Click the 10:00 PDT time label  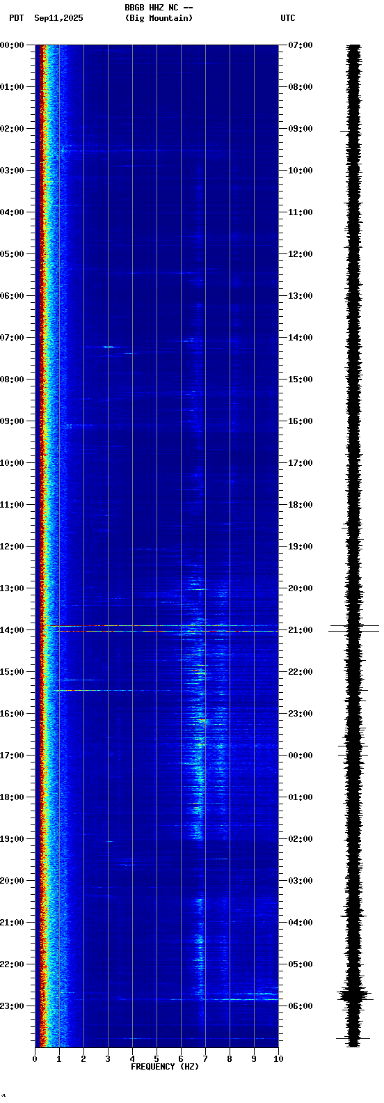pyautogui.click(x=13, y=463)
